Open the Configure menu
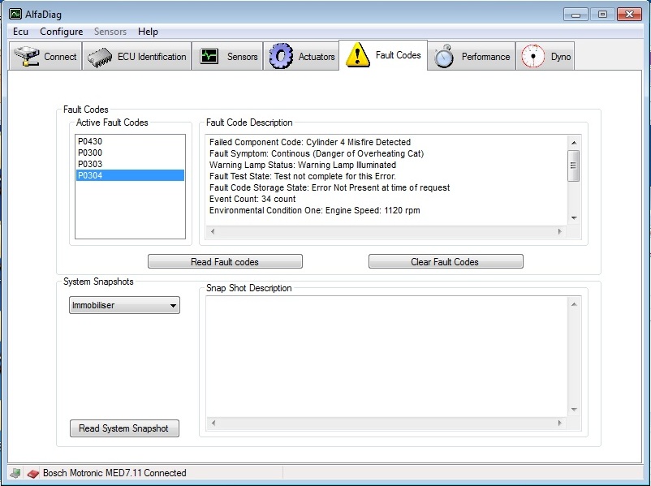 click(61, 32)
